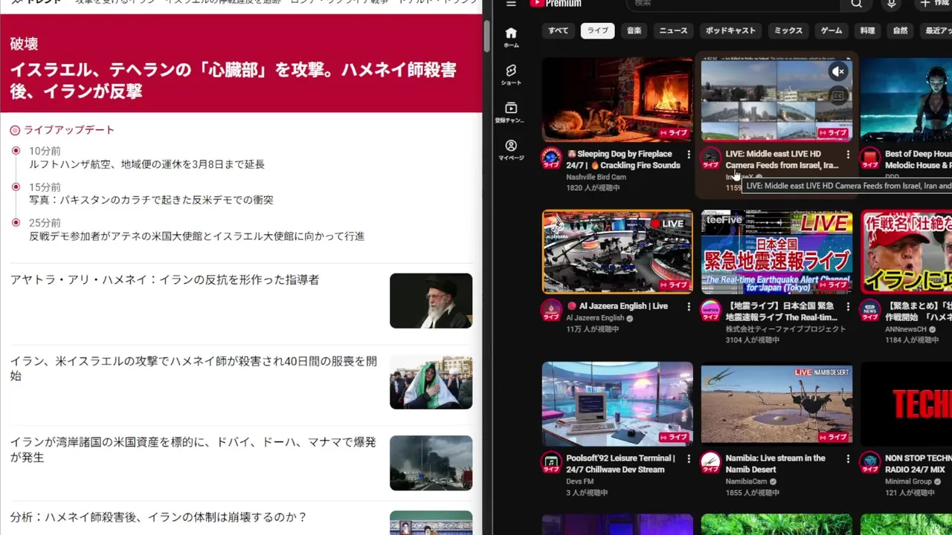Open the 株式会社ティーファイブプロジェクト channel name

pyautogui.click(x=785, y=328)
